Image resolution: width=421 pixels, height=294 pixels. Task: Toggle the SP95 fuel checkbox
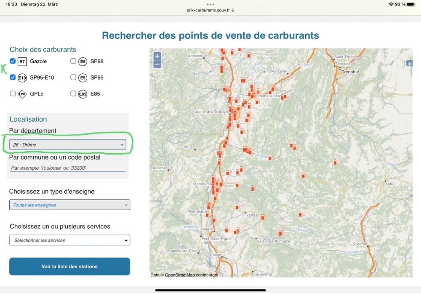(x=73, y=78)
